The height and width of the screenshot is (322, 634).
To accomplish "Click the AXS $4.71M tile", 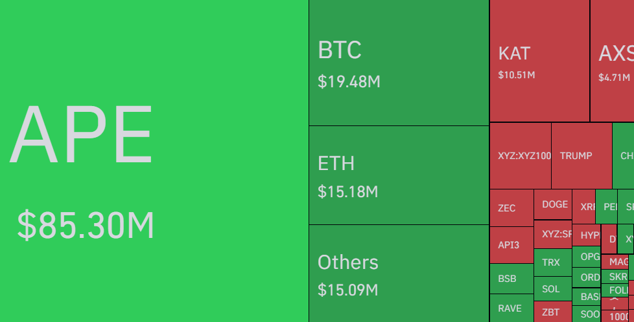I will coord(613,61).
